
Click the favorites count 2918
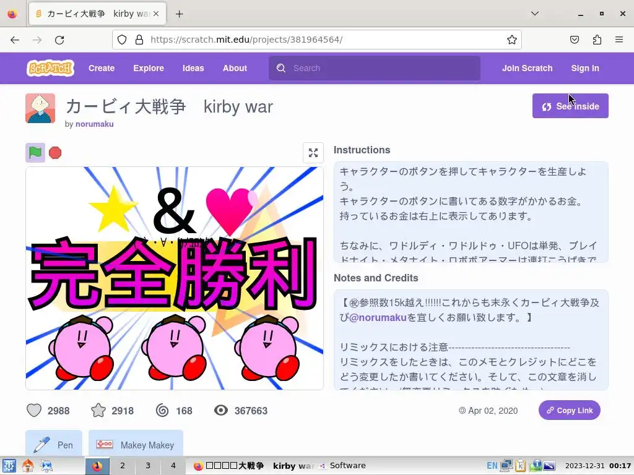(x=123, y=411)
